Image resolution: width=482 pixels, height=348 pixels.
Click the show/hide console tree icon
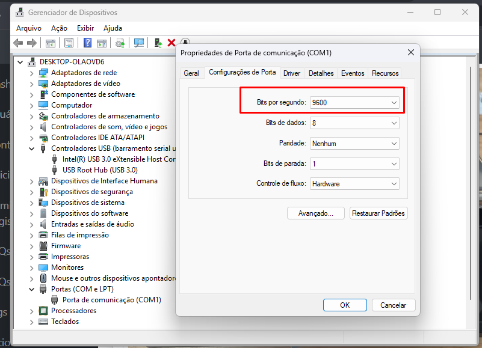(x=51, y=43)
